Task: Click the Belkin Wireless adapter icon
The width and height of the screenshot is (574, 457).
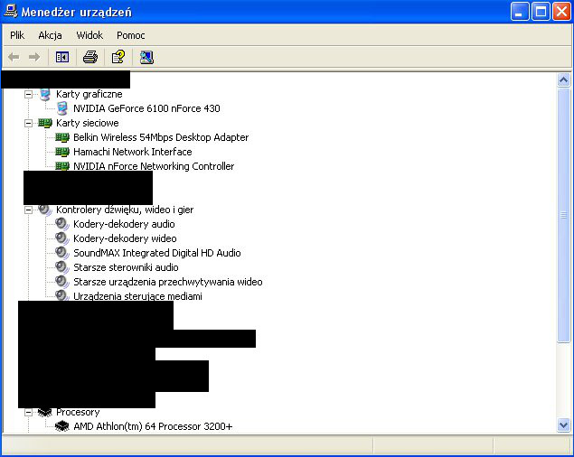Action: pyautogui.click(x=62, y=137)
